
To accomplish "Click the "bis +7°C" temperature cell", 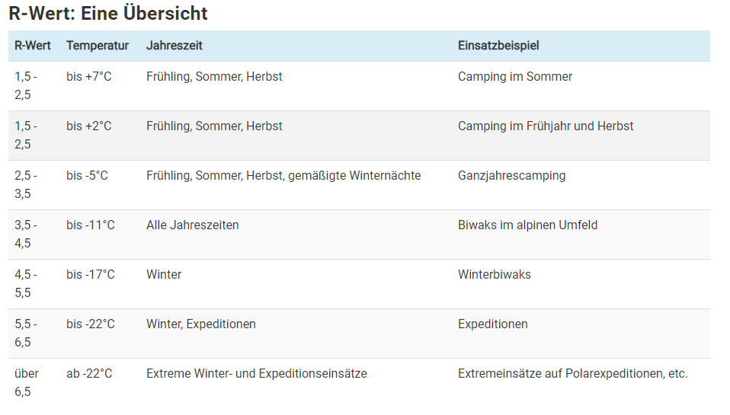I will coord(88,77).
